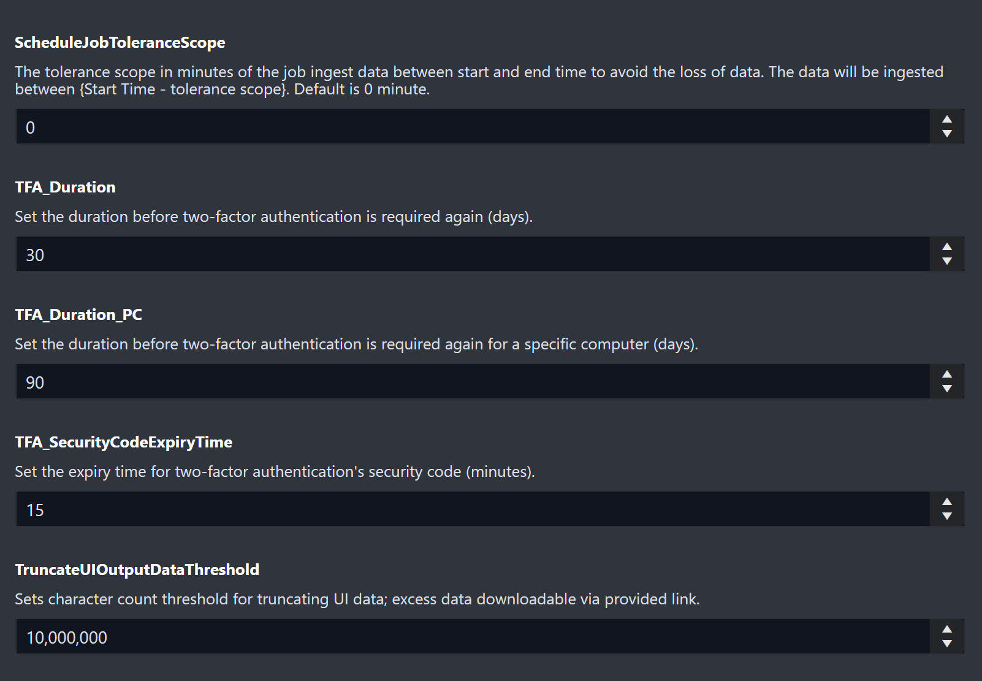The height and width of the screenshot is (681, 982).
Task: Raise TruncateUIOutputDataThreshold using up arrow
Action: tap(947, 630)
